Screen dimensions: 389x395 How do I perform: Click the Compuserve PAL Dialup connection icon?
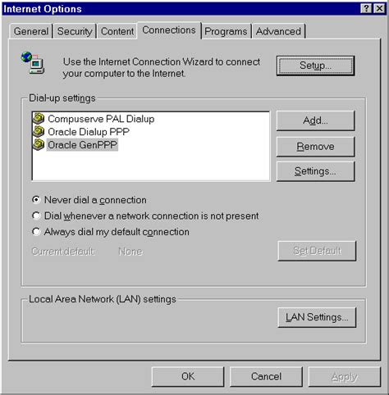tap(39, 119)
